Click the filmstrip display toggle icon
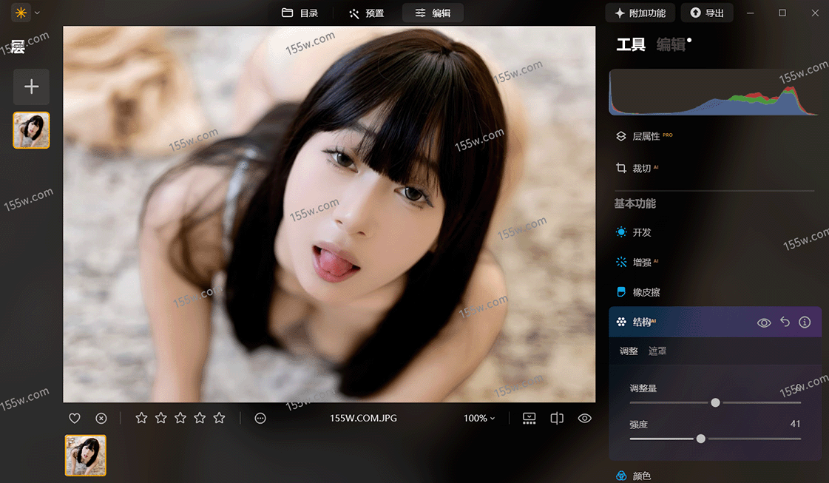This screenshot has width=829, height=483. tap(529, 419)
